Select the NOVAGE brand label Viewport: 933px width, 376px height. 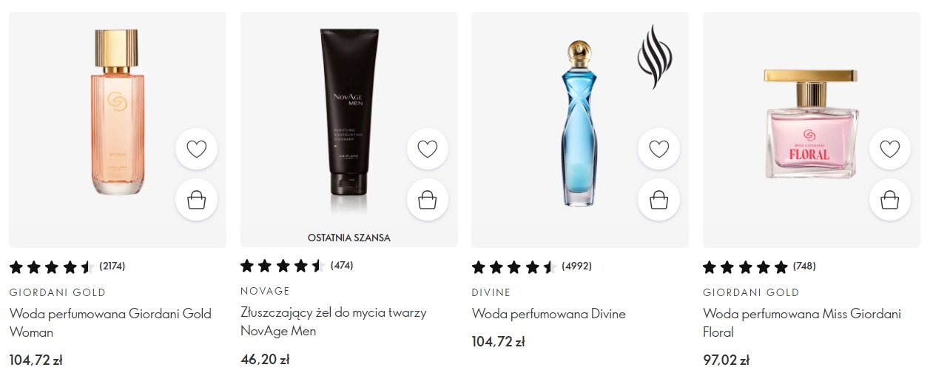pos(265,291)
